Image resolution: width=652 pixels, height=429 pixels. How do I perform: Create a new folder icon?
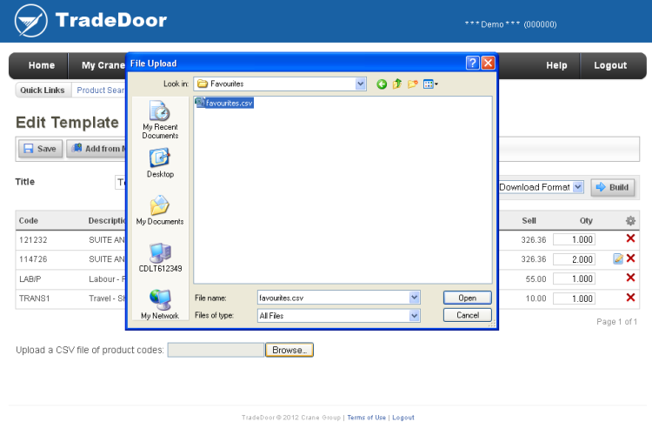point(412,84)
